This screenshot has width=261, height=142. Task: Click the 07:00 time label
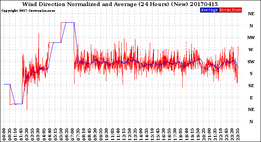pyautogui.click(x=72, y=134)
